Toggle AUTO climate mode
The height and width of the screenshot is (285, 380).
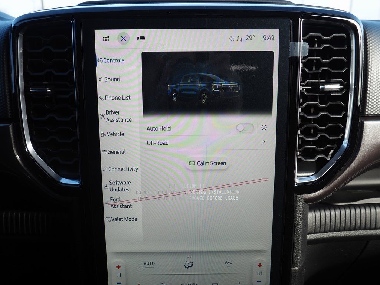coord(149,263)
